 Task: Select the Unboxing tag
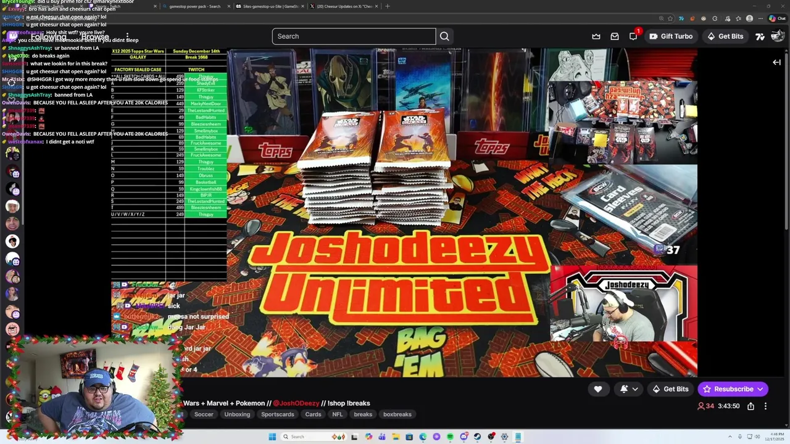click(237, 414)
